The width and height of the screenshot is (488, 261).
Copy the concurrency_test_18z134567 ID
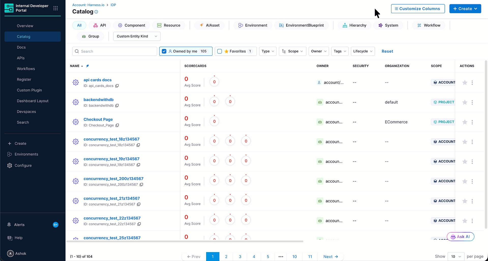[138, 145]
